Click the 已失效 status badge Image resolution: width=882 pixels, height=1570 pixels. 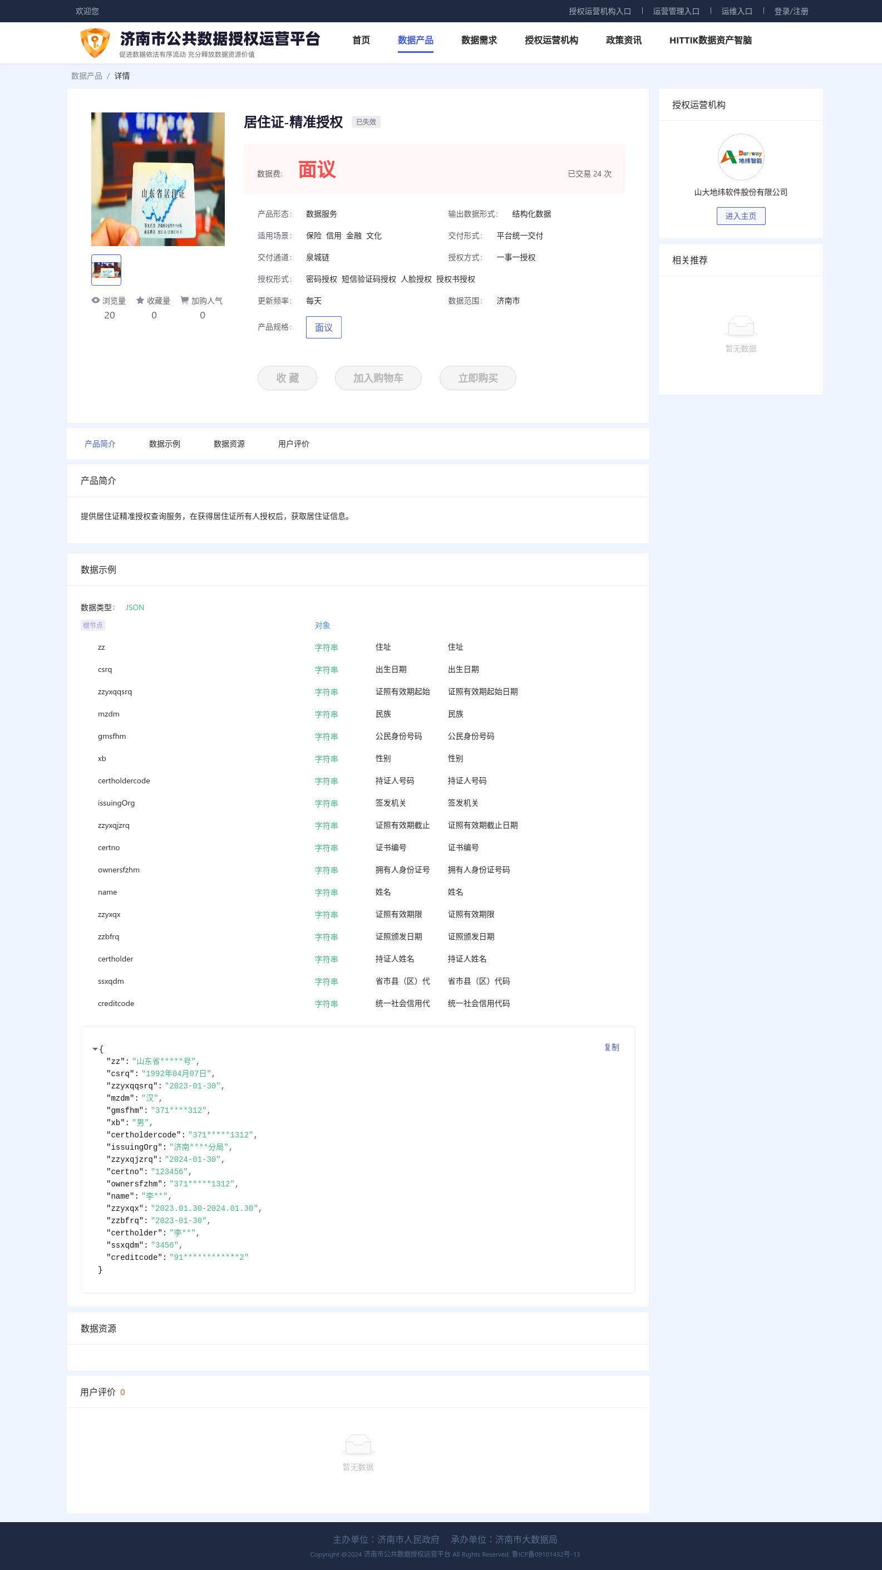[366, 122]
